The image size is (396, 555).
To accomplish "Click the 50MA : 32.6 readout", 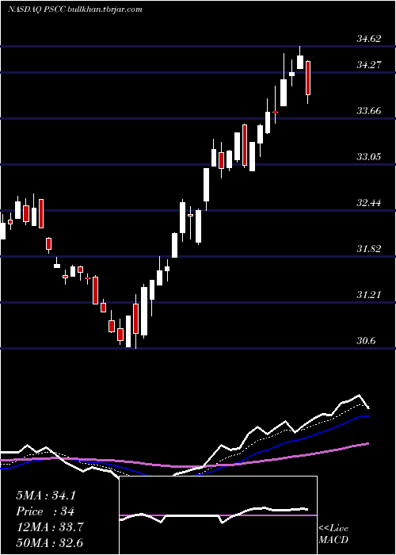I will pyautogui.click(x=50, y=543).
